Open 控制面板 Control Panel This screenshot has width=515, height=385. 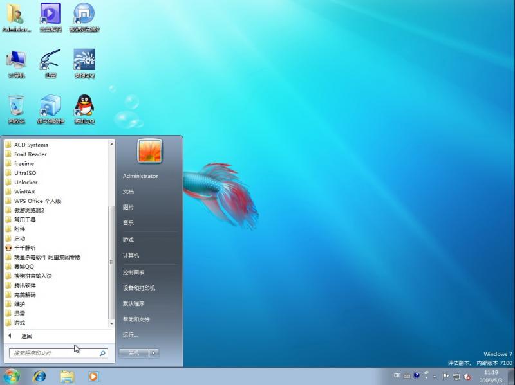[133, 273]
